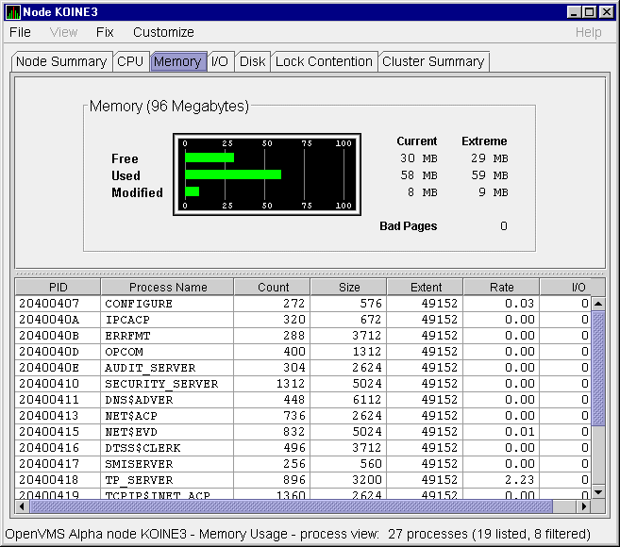Select the DTSS$CLERK process name

[142, 448]
